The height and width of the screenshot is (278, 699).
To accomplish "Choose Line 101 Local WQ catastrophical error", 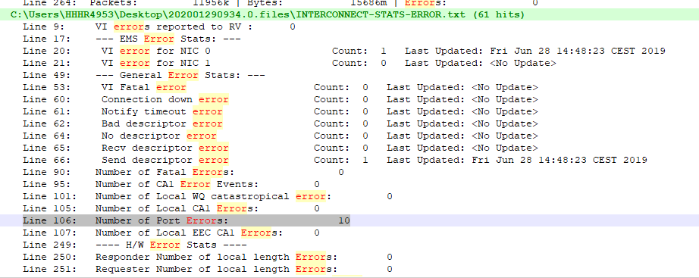I will [208, 196].
